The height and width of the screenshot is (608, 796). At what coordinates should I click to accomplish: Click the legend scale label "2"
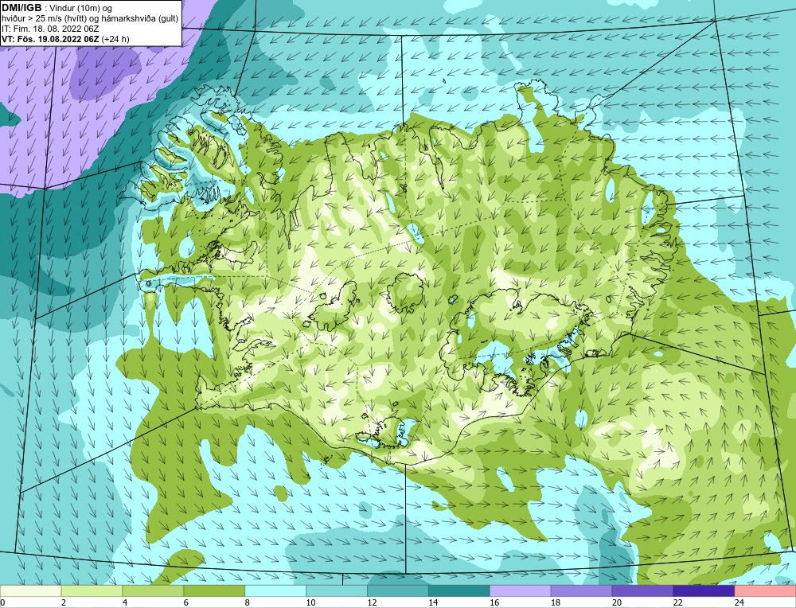64,602
